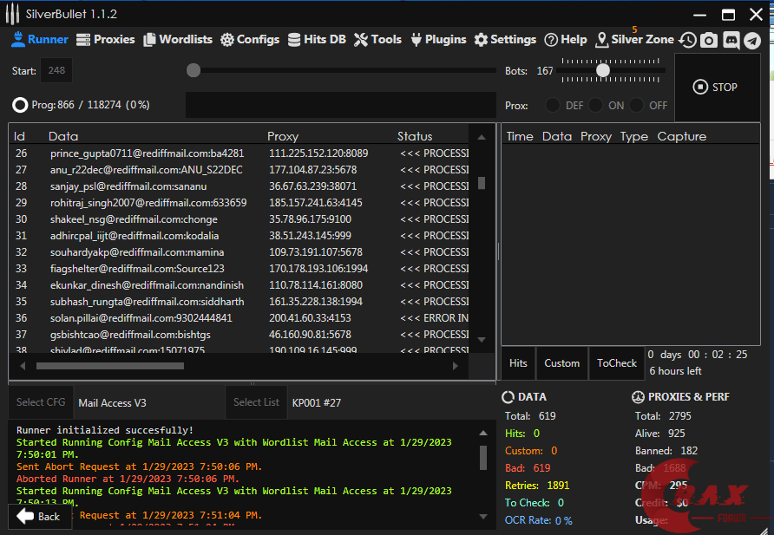Screen dimensions: 774x535
Task: Open the Telegram paper plane icon
Action: click(x=752, y=40)
